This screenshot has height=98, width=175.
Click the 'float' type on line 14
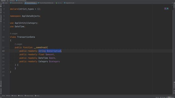pyautogui.click(x=41, y=54)
